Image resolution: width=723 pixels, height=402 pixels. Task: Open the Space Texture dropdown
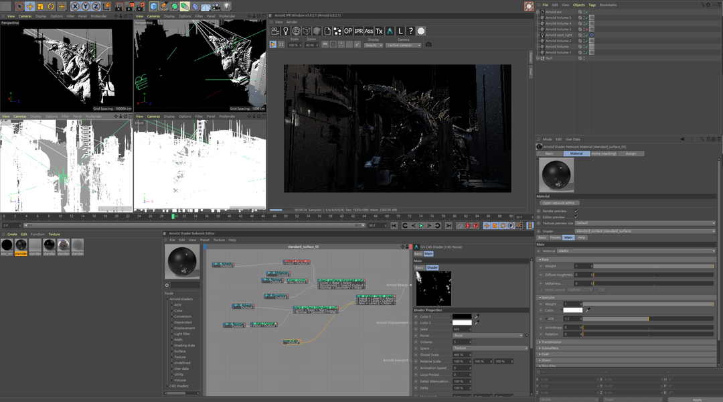click(491, 348)
